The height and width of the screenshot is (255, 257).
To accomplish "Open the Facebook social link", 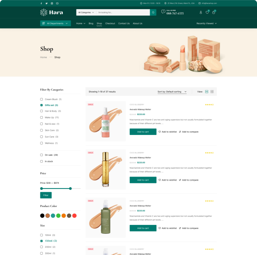I will click(41, 3).
